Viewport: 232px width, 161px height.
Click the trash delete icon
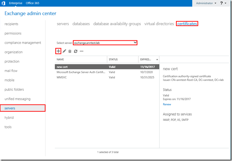click(x=70, y=51)
